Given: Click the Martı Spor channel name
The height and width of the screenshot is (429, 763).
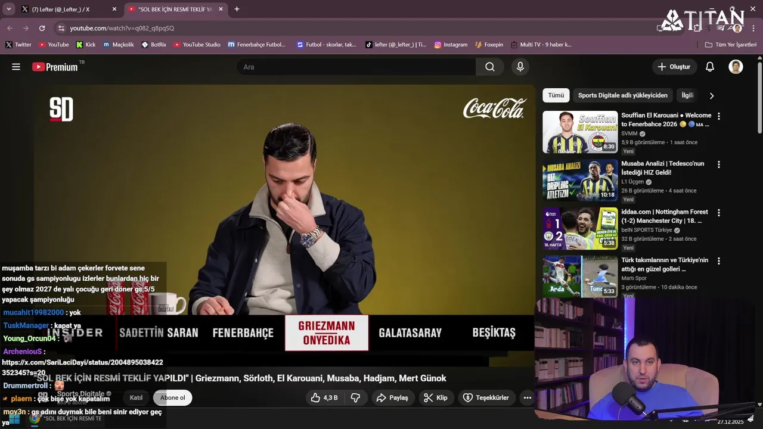Looking at the screenshot, I should pyautogui.click(x=634, y=278).
